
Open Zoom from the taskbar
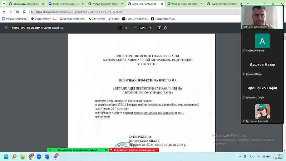pos(39,157)
